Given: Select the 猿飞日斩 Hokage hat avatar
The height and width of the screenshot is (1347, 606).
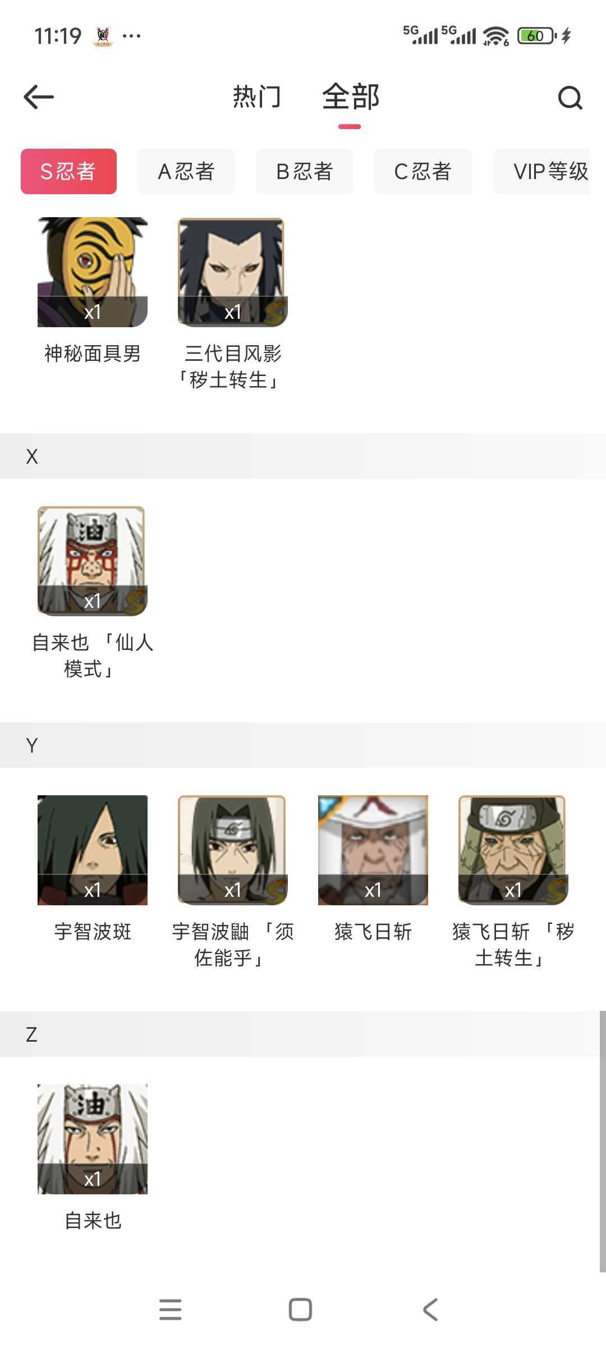Looking at the screenshot, I should [x=373, y=850].
